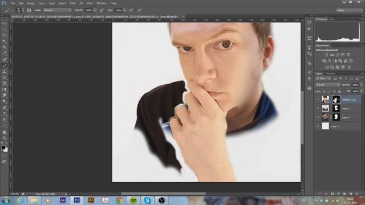Select the Path Selection tool
This screenshot has width=365, height=205.
pyautogui.click(x=4, y=120)
